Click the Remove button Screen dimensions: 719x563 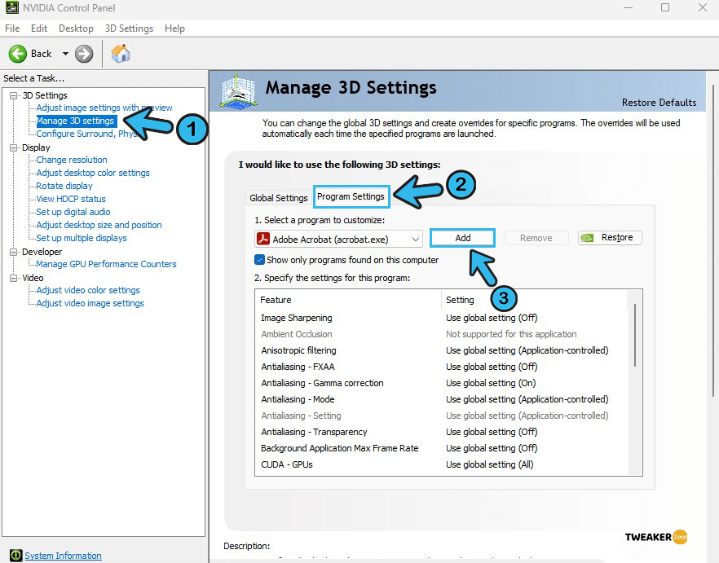coord(536,238)
